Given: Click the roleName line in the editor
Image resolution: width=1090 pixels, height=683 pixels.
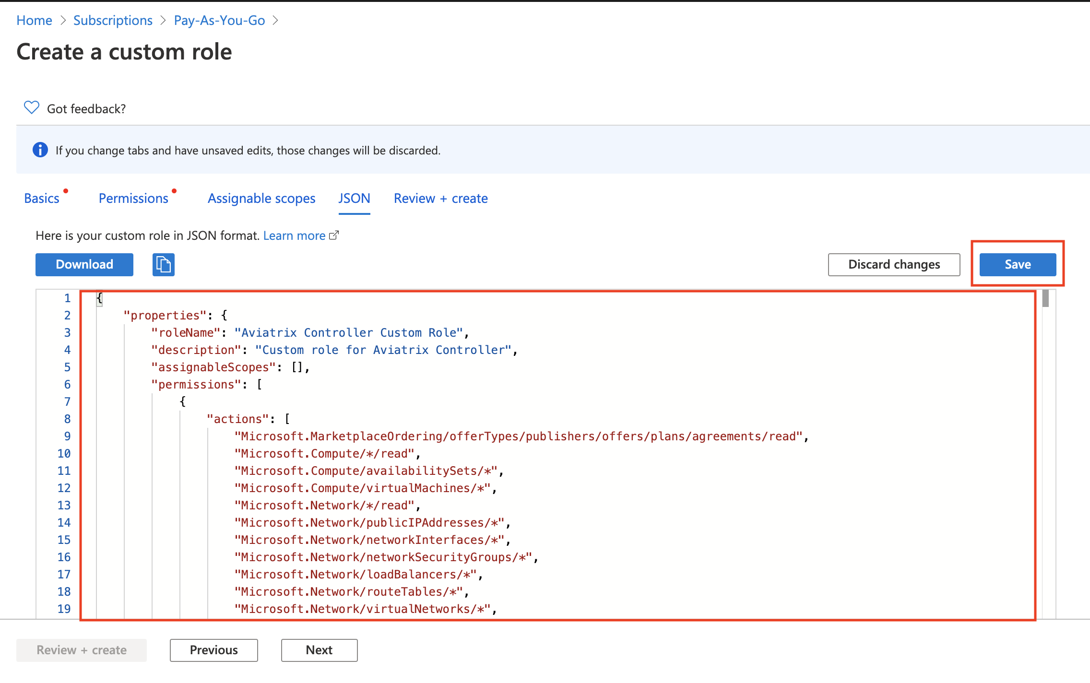Looking at the screenshot, I should [310, 332].
